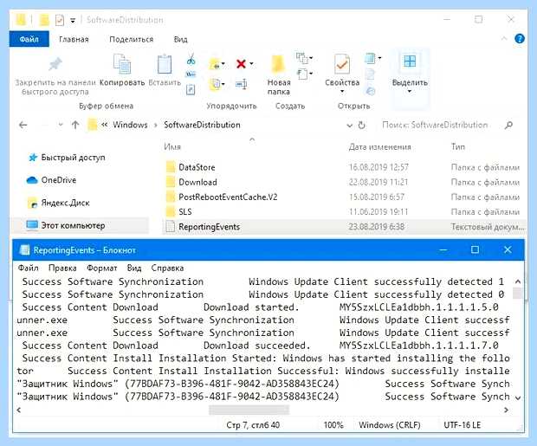Open the Delete options dropdown arrow
Image resolution: width=537 pixels, height=446 pixels.
tap(251, 64)
